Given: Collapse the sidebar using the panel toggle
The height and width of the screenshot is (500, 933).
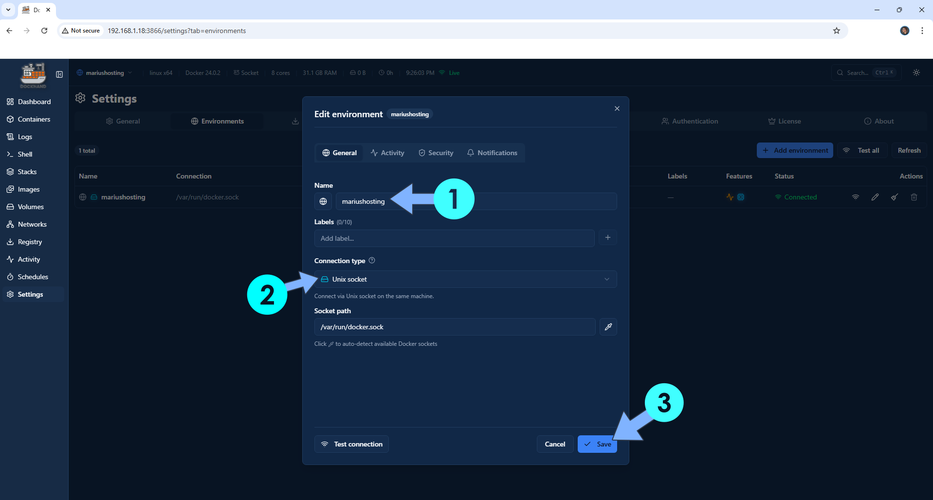Looking at the screenshot, I should pos(59,74).
